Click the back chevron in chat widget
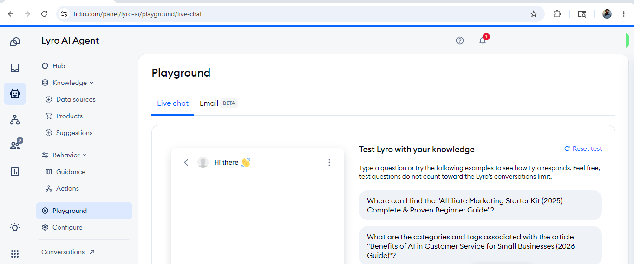The height and width of the screenshot is (264, 634). click(x=186, y=162)
